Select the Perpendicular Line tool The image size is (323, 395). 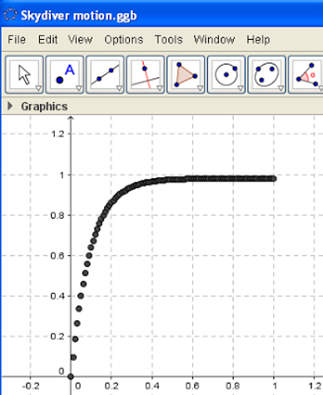point(146,74)
